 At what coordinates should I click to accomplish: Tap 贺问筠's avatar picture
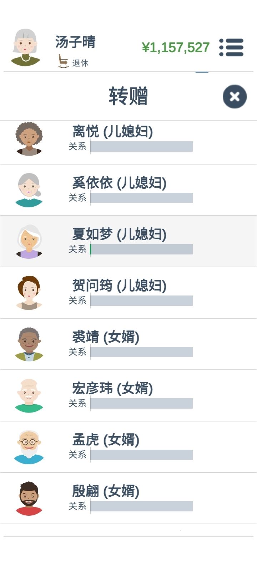29,293
